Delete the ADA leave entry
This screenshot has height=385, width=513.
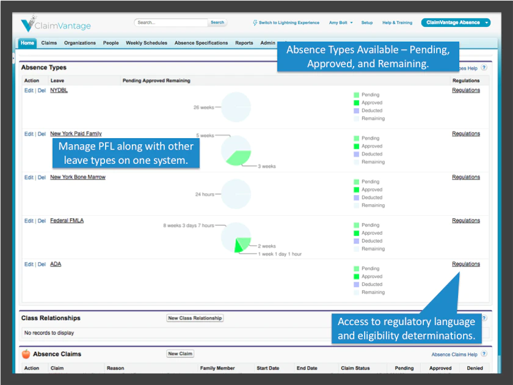42,264
